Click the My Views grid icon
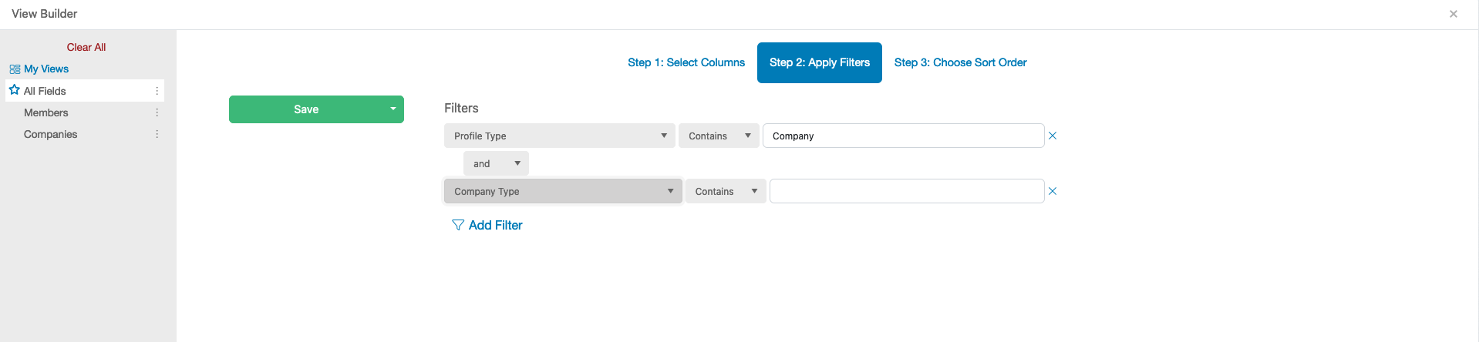 pos(15,69)
